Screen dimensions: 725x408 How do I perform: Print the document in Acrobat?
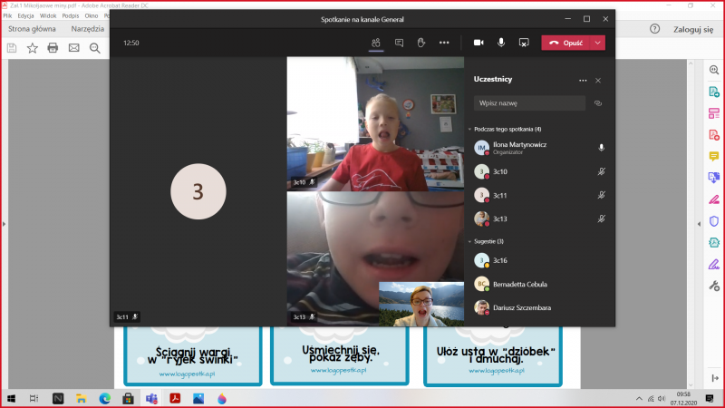click(x=53, y=48)
